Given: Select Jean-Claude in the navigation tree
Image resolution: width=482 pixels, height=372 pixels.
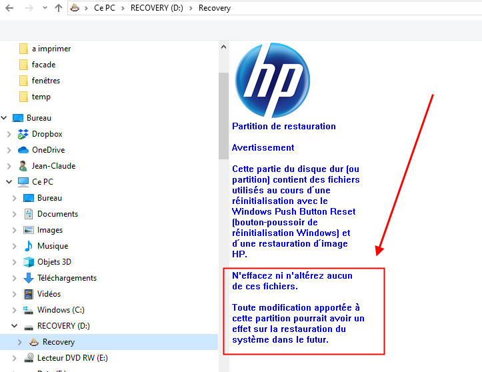Looking at the screenshot, I should click(x=54, y=166).
